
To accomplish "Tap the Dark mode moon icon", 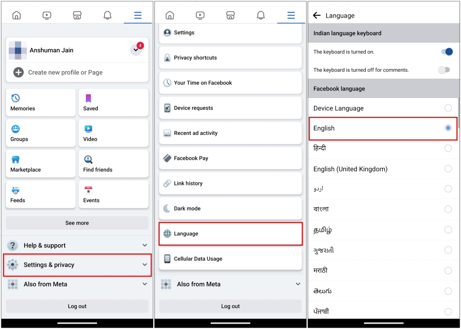I will [x=167, y=209].
